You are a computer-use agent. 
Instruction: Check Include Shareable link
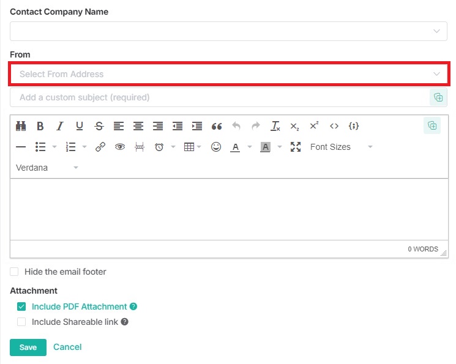coord(21,322)
